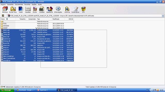Click the clock showing 18:50

[x=161, y=90]
